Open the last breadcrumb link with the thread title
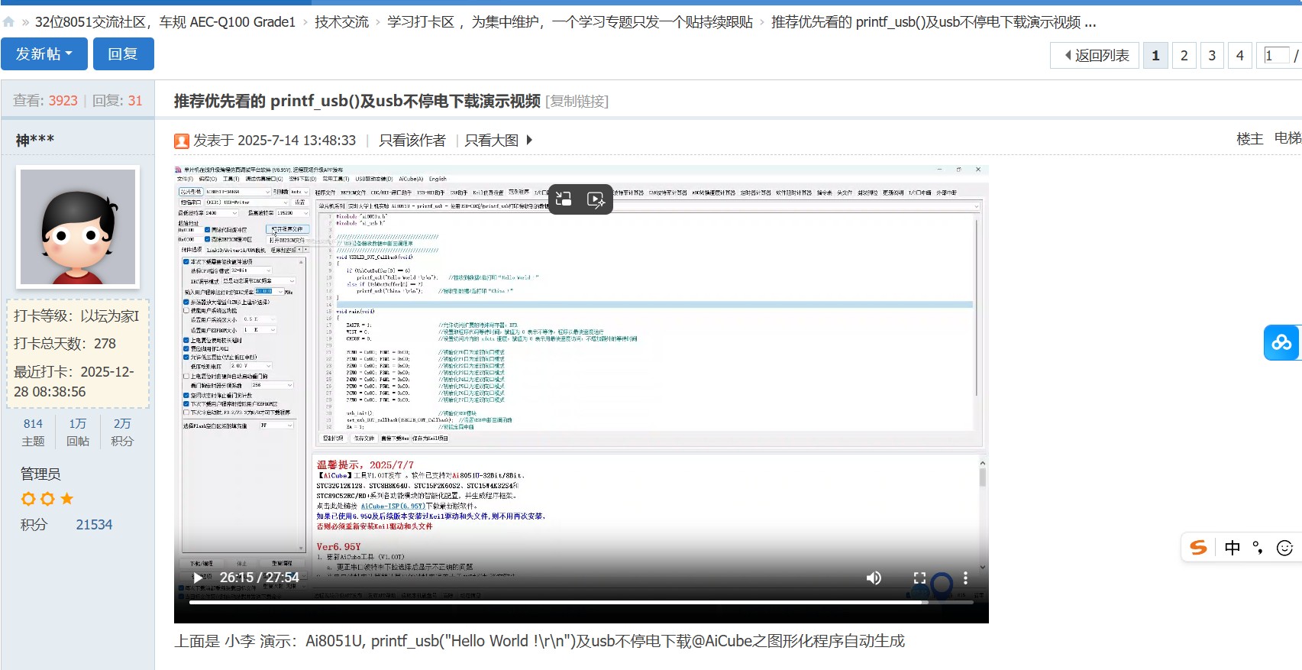 tap(933, 22)
